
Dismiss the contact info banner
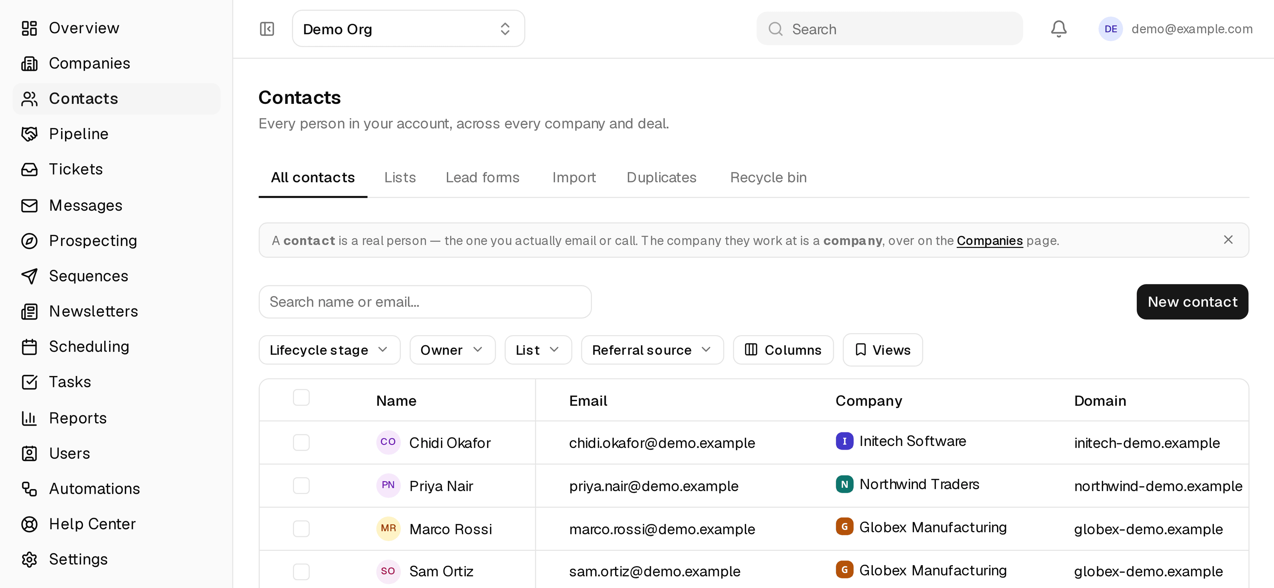[x=1228, y=240]
